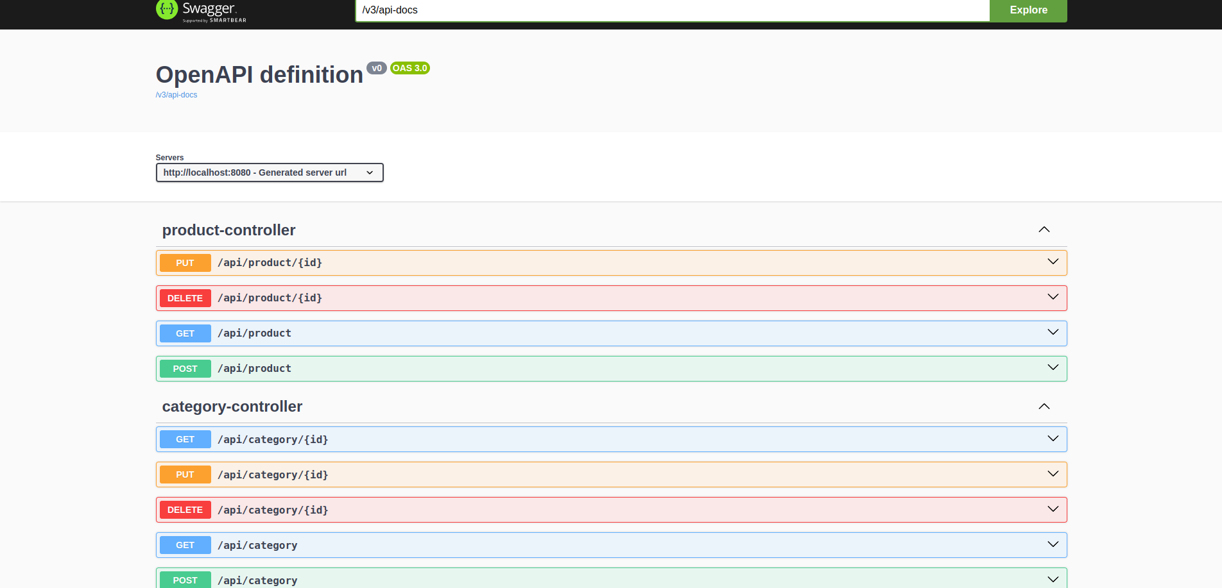The width and height of the screenshot is (1222, 588).
Task: Click the DELETE /api/product/{id} path text
Action: pos(270,298)
